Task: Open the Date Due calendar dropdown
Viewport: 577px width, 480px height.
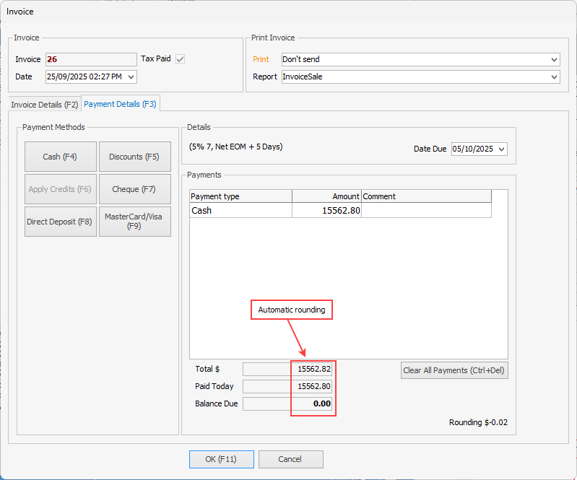Action: coord(502,149)
